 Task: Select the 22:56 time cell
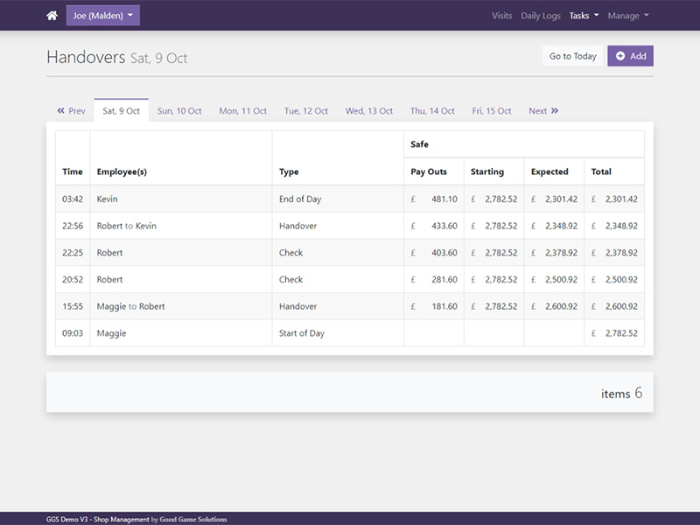[73, 226]
